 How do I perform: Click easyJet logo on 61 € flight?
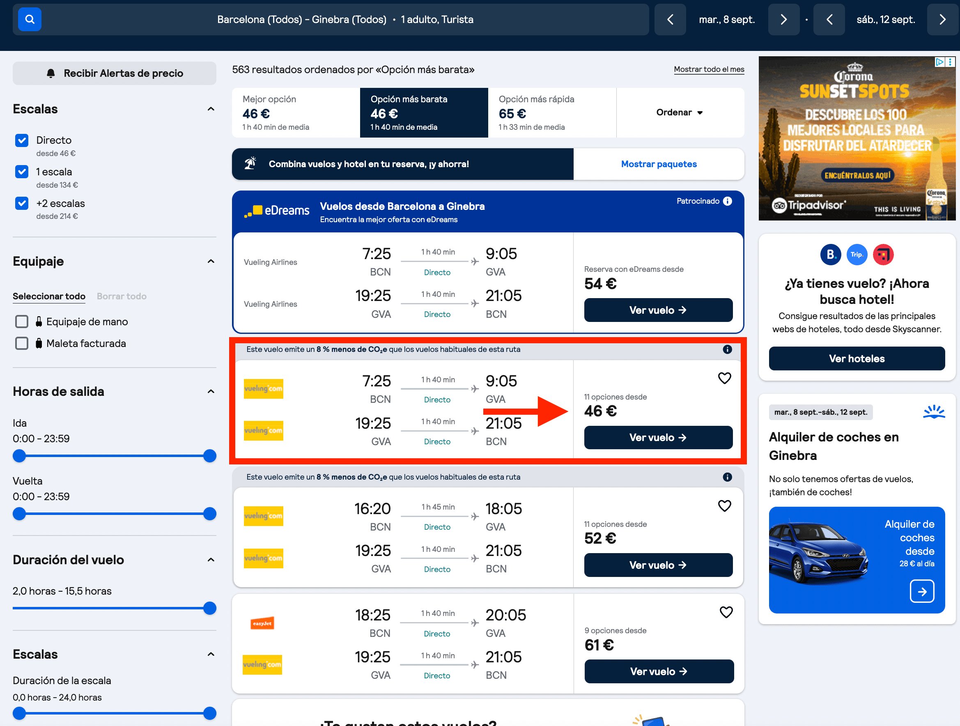point(262,623)
